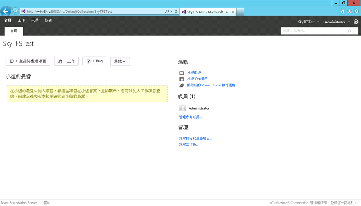
Task: Refresh the page with the reload icon
Action: [176, 11]
